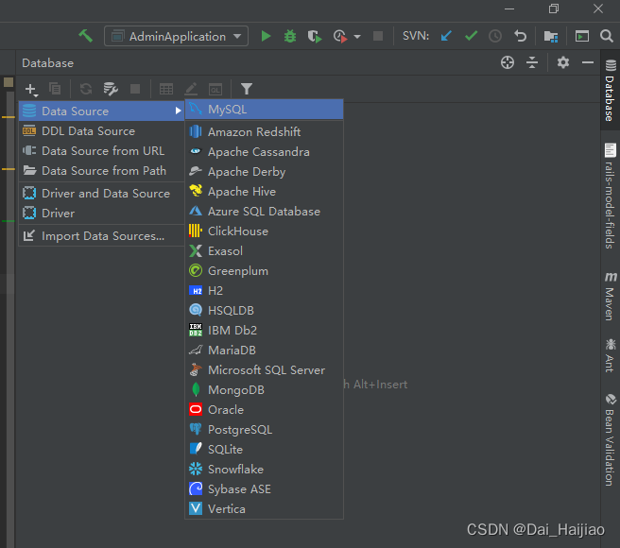This screenshot has width=620, height=548.
Task: Run with coverage shield icon
Action: (x=315, y=36)
